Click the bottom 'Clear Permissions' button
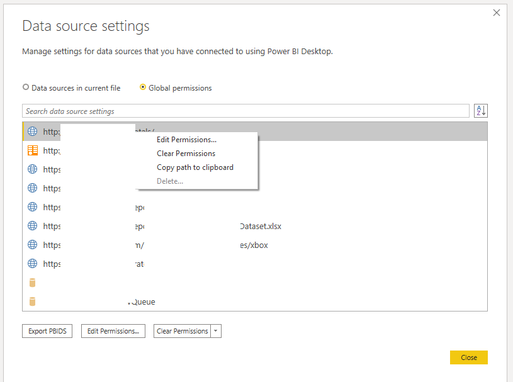The image size is (513, 382). point(183,331)
